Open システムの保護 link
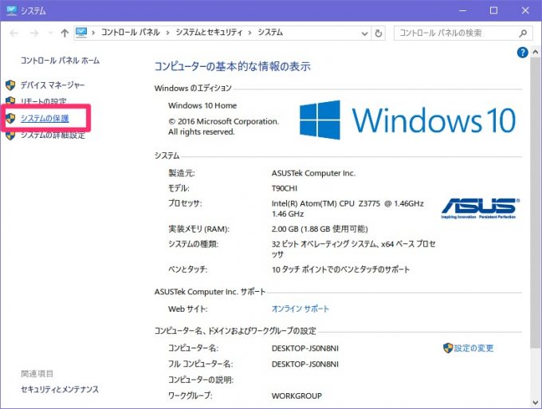Screen dimensions: 542x409 click(x=45, y=118)
